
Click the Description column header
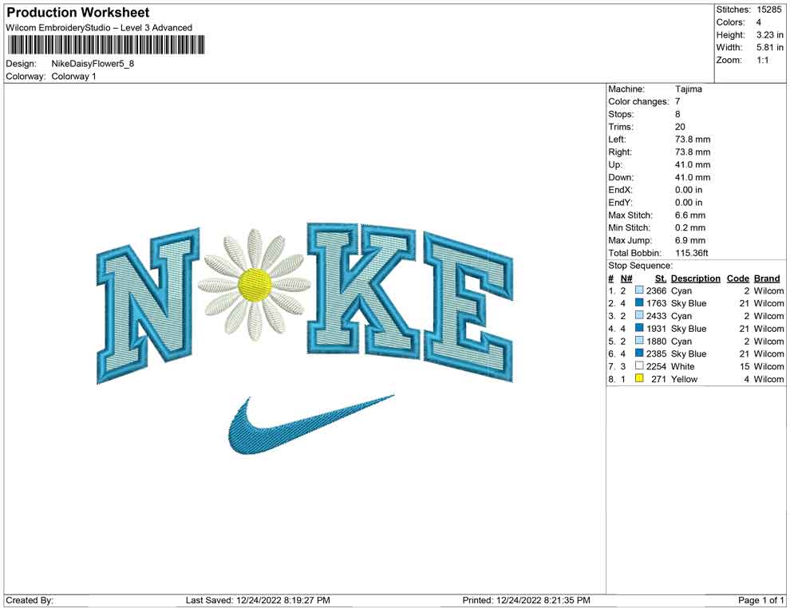[695, 278]
